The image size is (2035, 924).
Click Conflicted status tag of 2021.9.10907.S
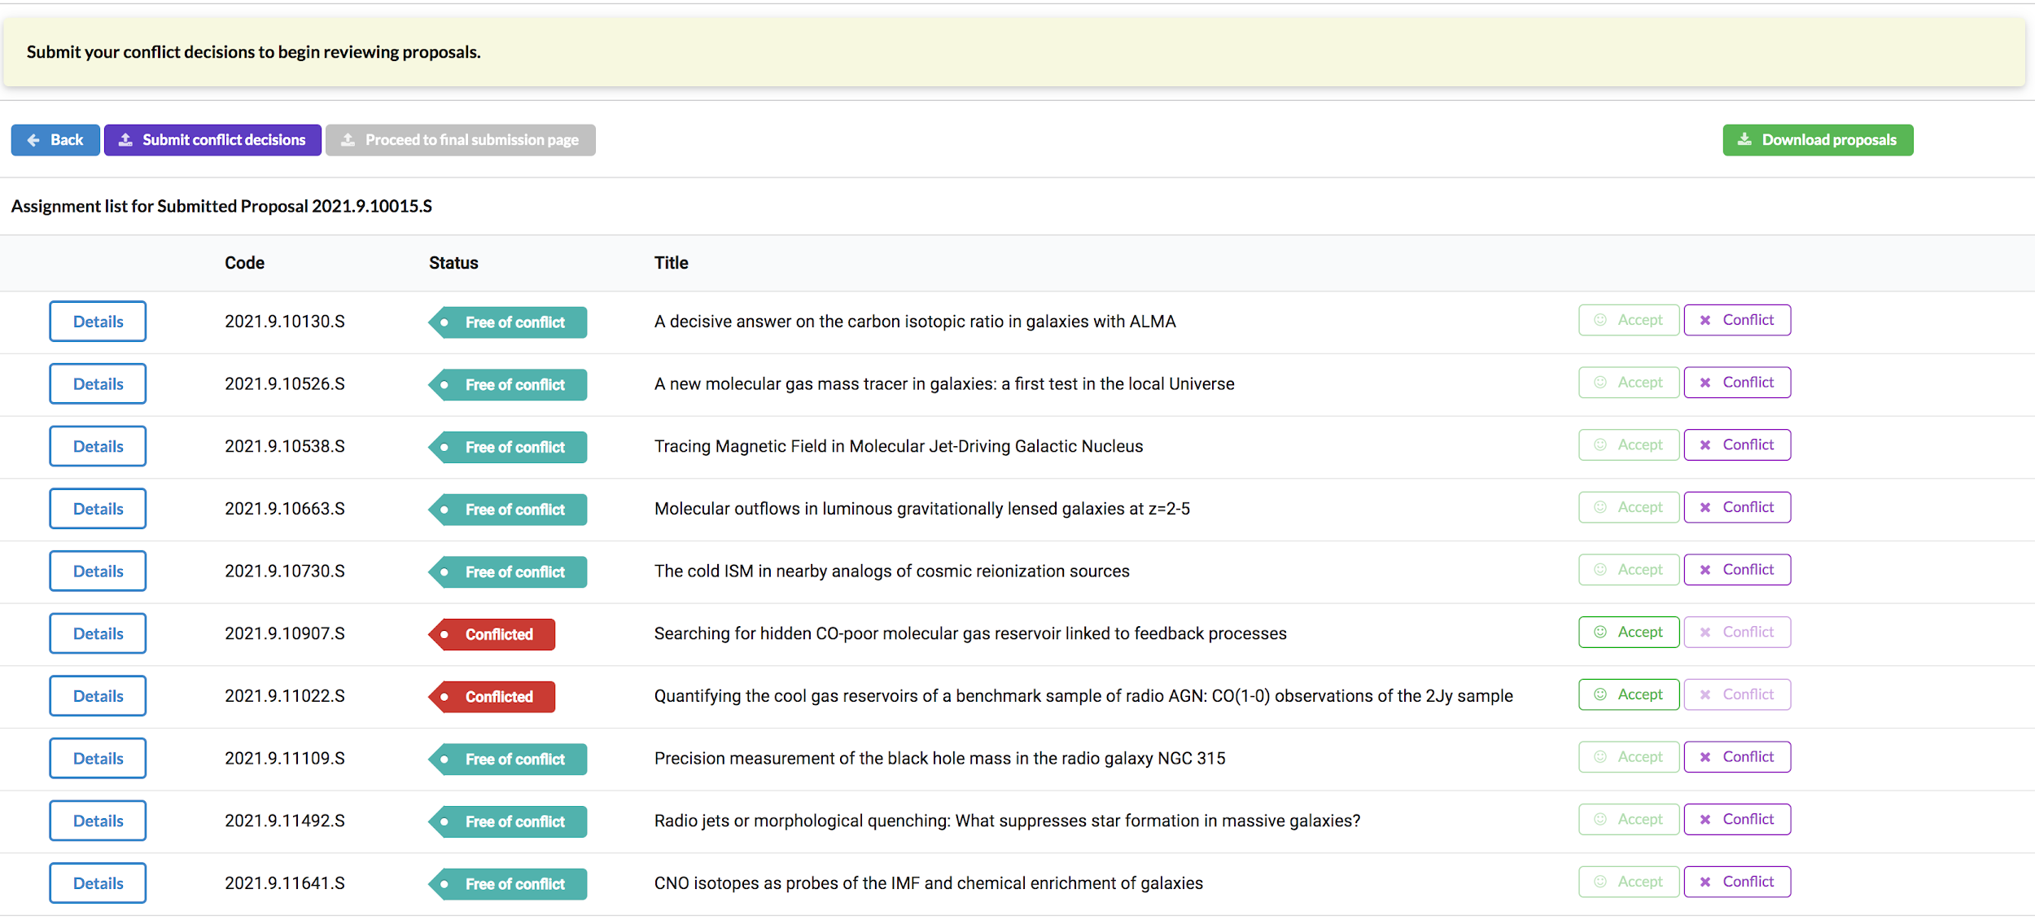pos(492,634)
